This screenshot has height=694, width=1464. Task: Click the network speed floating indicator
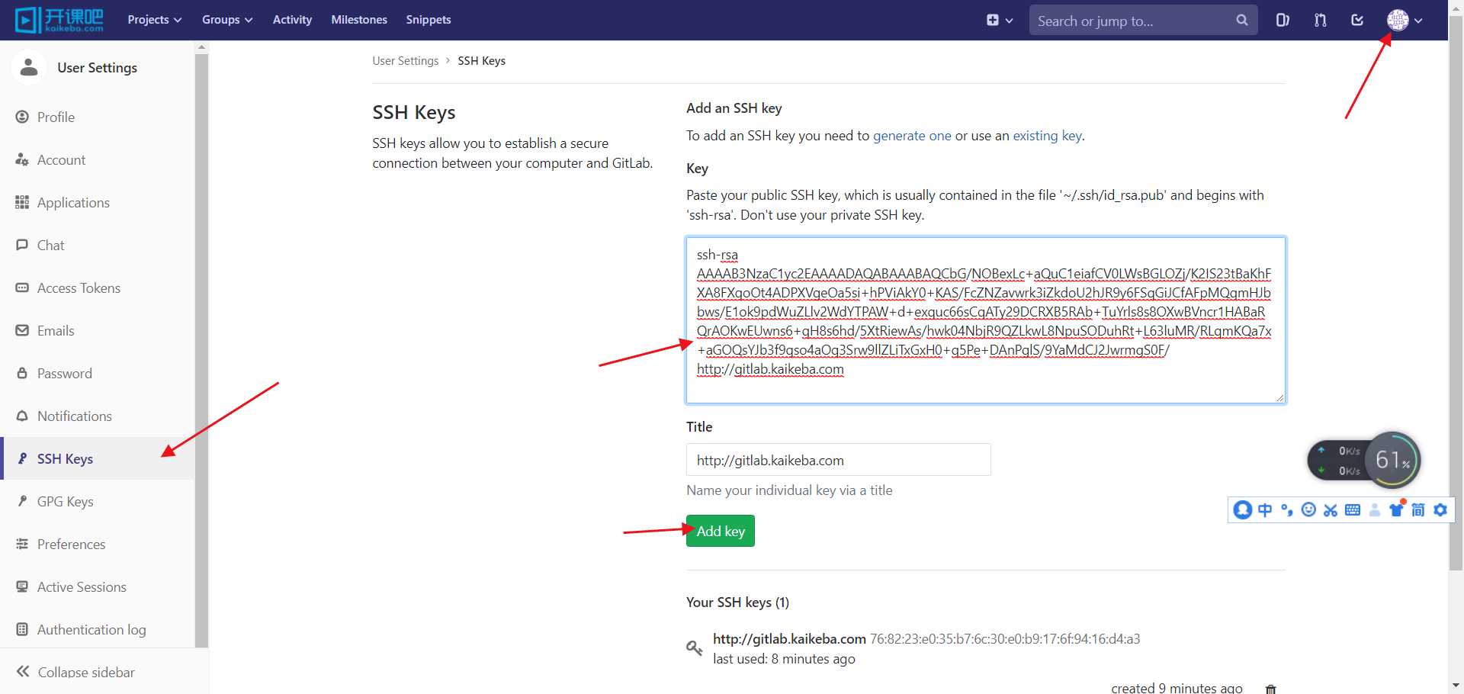click(x=1338, y=461)
